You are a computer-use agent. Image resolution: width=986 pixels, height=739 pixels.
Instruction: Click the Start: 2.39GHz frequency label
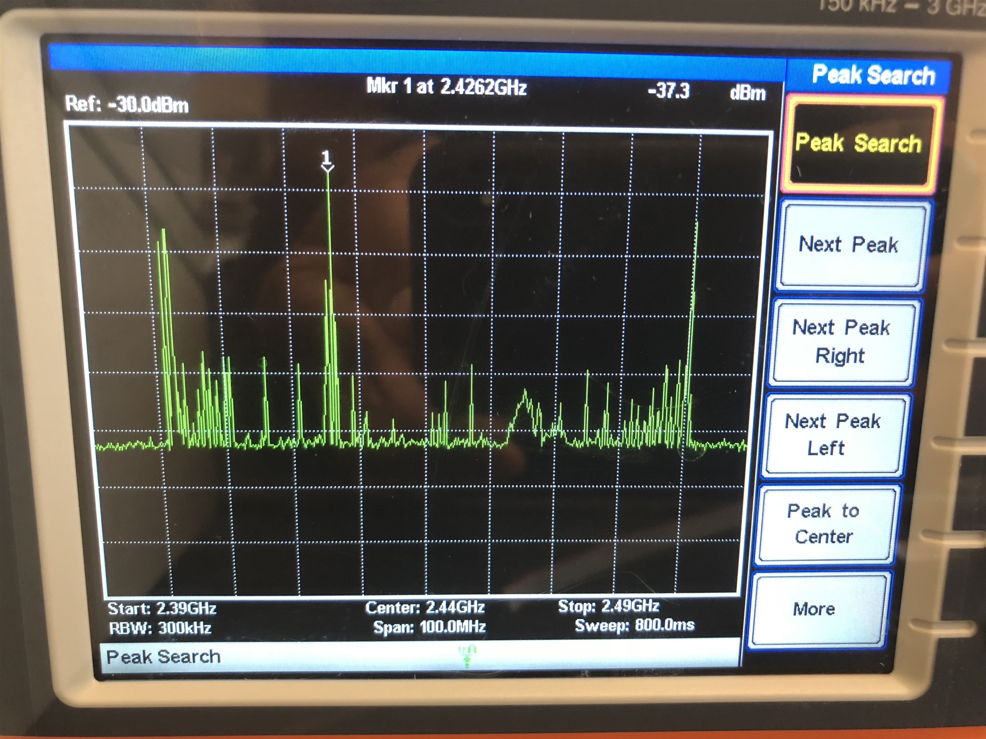(162, 608)
